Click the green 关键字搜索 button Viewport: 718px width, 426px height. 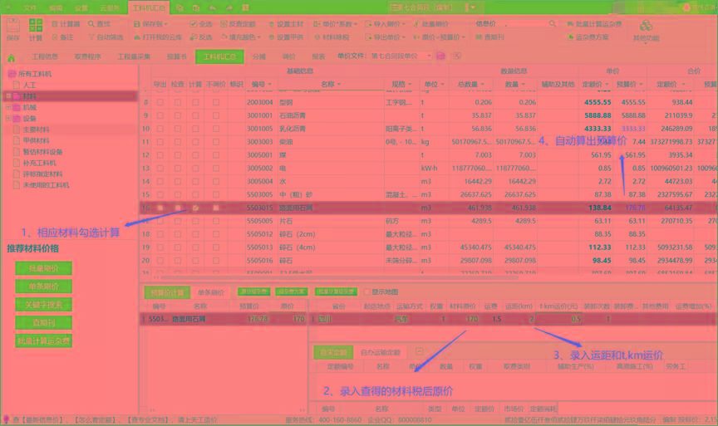pos(43,305)
